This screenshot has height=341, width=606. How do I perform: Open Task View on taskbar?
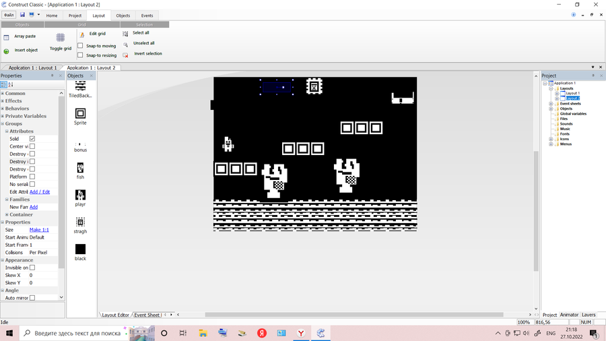[x=183, y=333]
